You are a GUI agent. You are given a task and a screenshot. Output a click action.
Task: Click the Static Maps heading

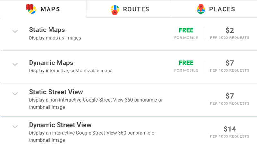coord(47,30)
